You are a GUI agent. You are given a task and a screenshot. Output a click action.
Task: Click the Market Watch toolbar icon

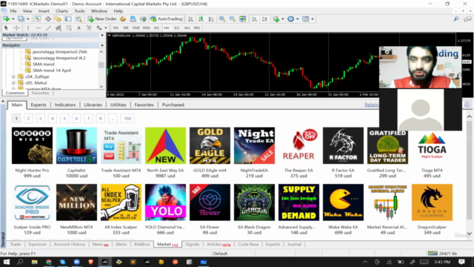(x=38, y=19)
